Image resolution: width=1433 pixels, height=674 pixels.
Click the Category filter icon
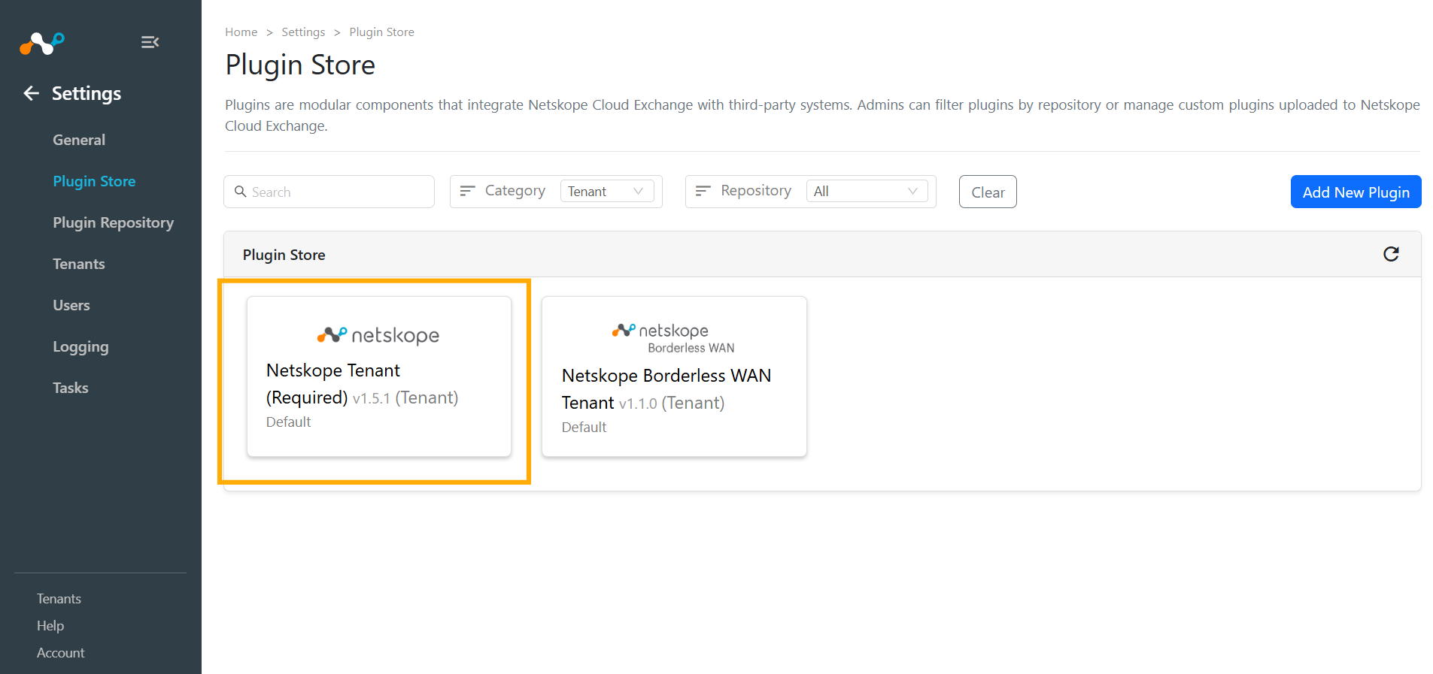[467, 191]
